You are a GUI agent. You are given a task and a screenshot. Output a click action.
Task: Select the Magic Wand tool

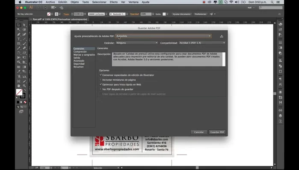tap(19, 30)
